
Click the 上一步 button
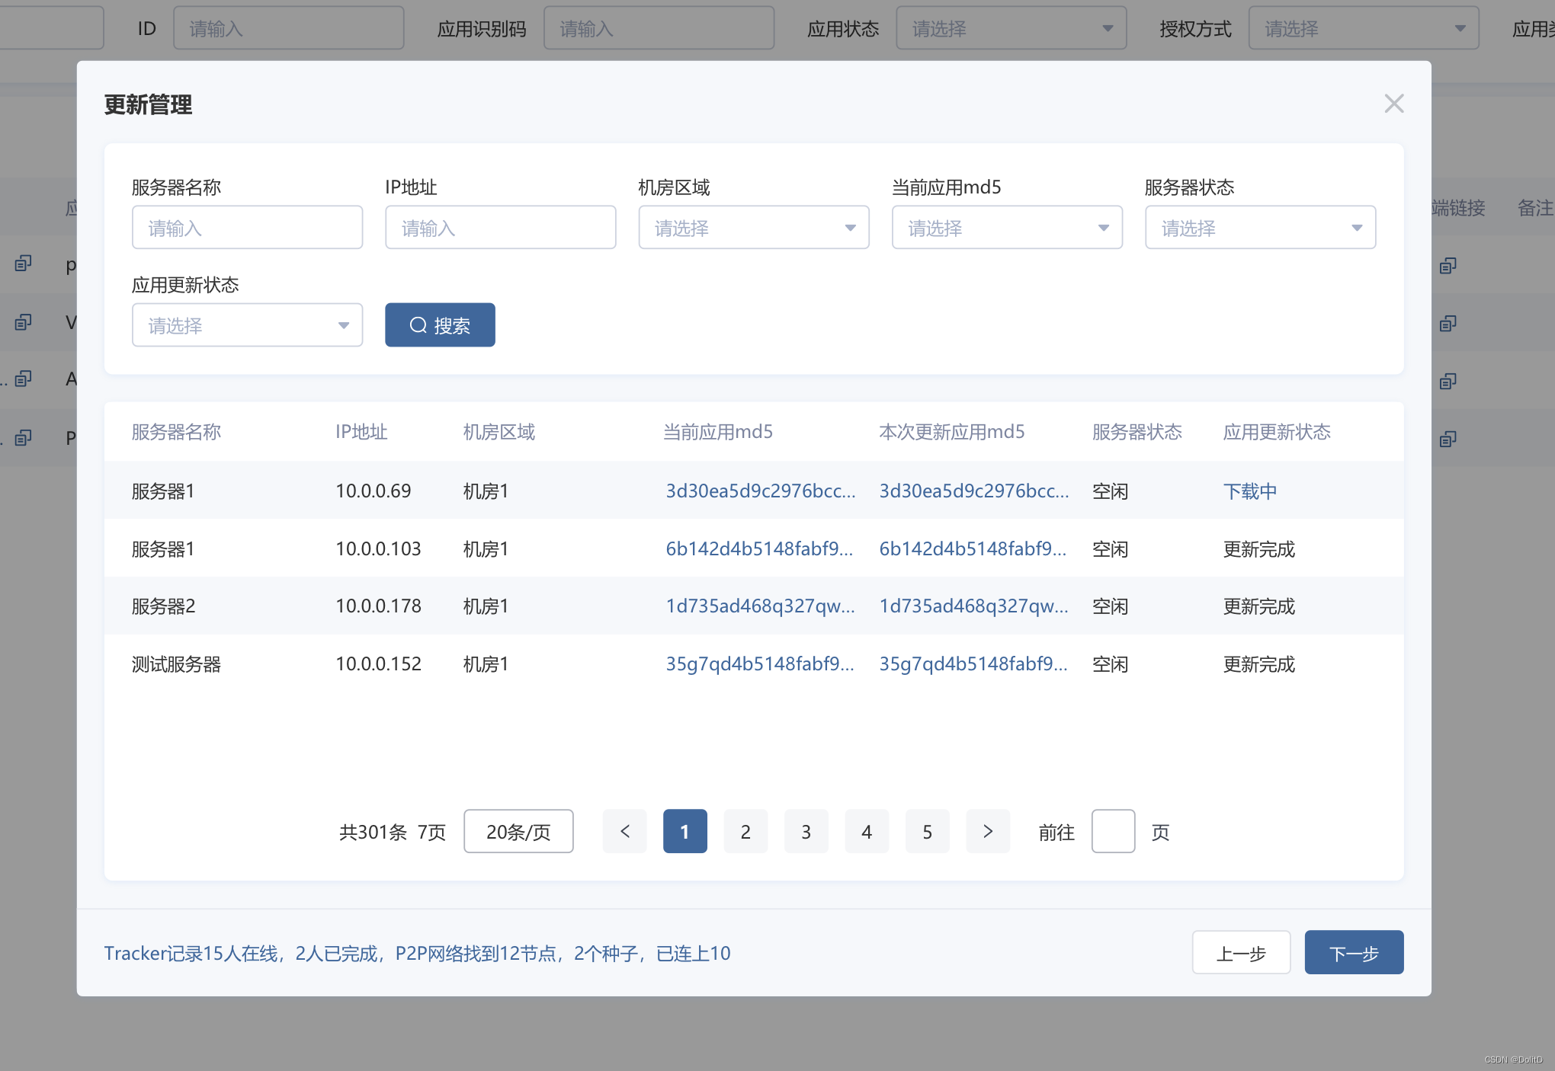[1240, 953]
